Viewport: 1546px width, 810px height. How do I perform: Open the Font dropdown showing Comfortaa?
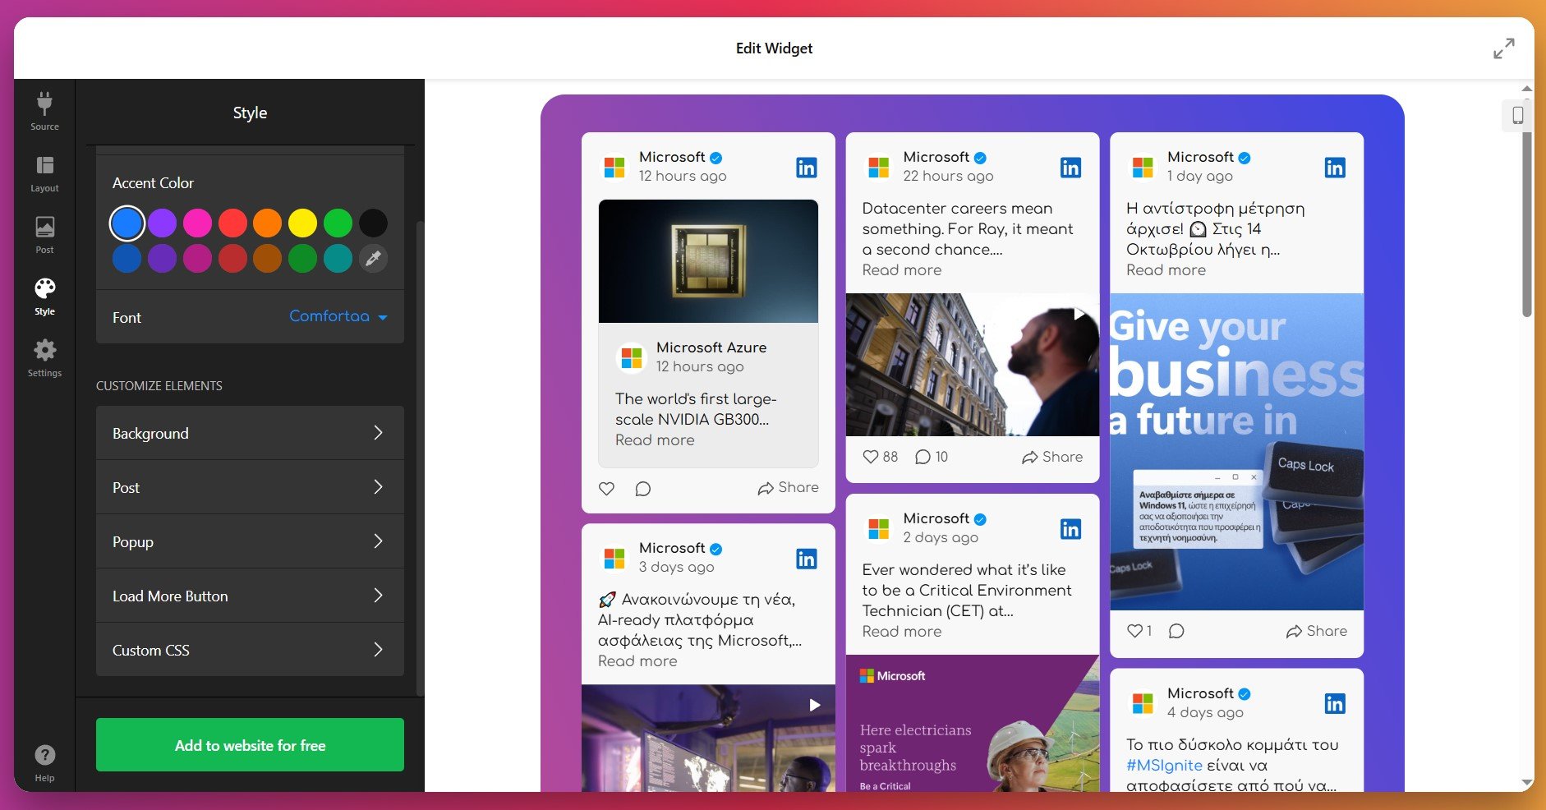pyautogui.click(x=338, y=316)
